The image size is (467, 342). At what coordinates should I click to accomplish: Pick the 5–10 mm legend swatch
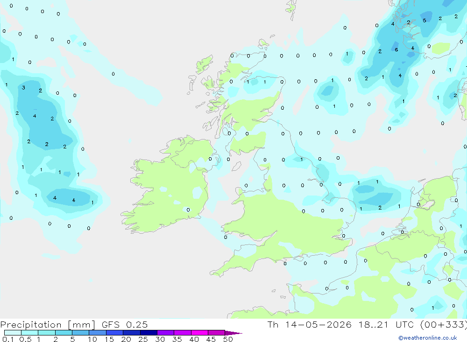[80, 333]
